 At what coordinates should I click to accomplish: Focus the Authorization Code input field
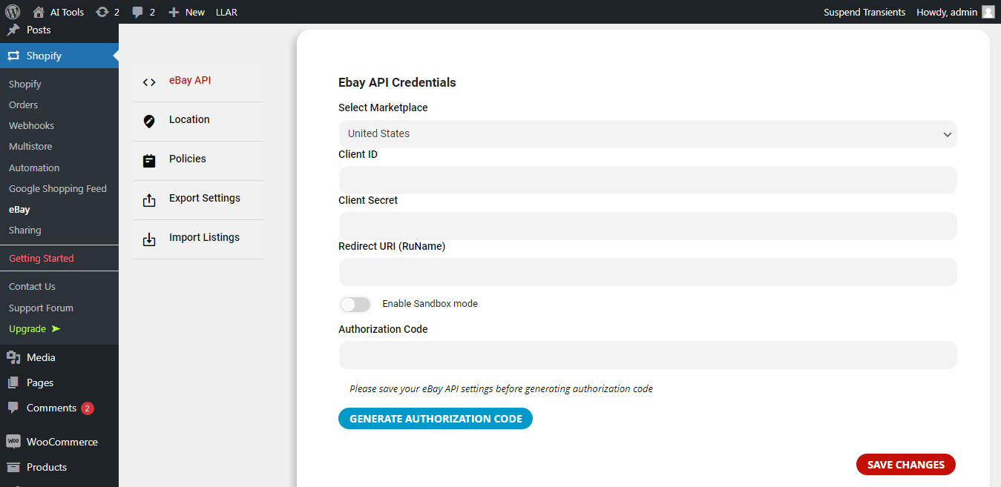[x=648, y=355]
